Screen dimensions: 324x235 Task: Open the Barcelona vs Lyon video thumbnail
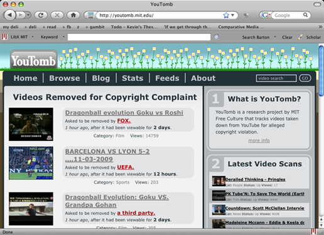pos(31,163)
